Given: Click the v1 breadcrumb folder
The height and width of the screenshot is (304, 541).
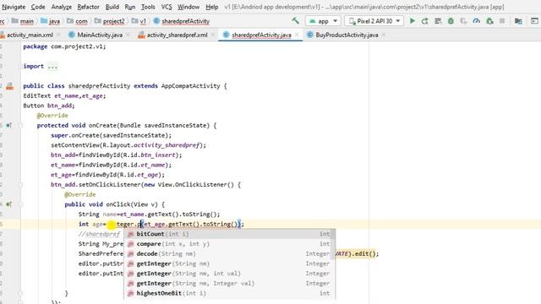Looking at the screenshot, I should click(x=139, y=21).
